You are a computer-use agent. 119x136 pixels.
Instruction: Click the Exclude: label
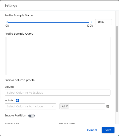pyautogui.click(x=9, y=87)
